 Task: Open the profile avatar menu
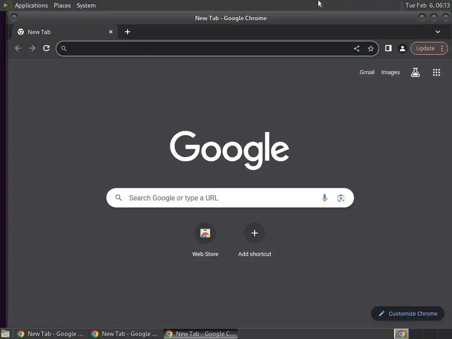pyautogui.click(x=403, y=49)
